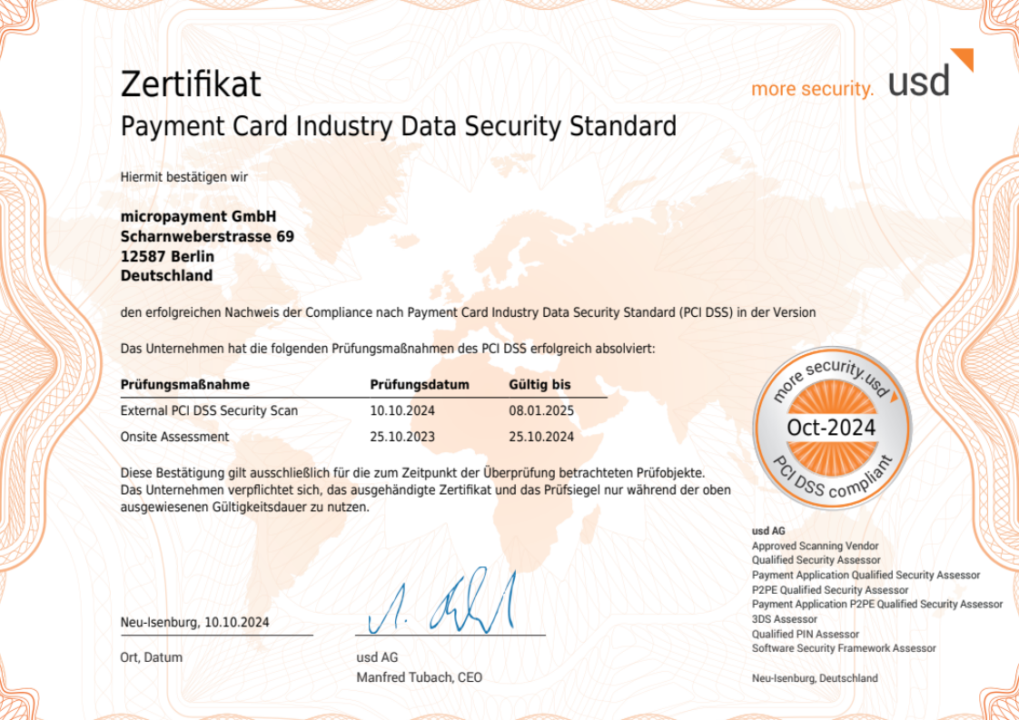The height and width of the screenshot is (720, 1019).
Task: Click the line "ausgewiesenen Gültigkeitsdauer zu nutzen."
Action: click(245, 507)
